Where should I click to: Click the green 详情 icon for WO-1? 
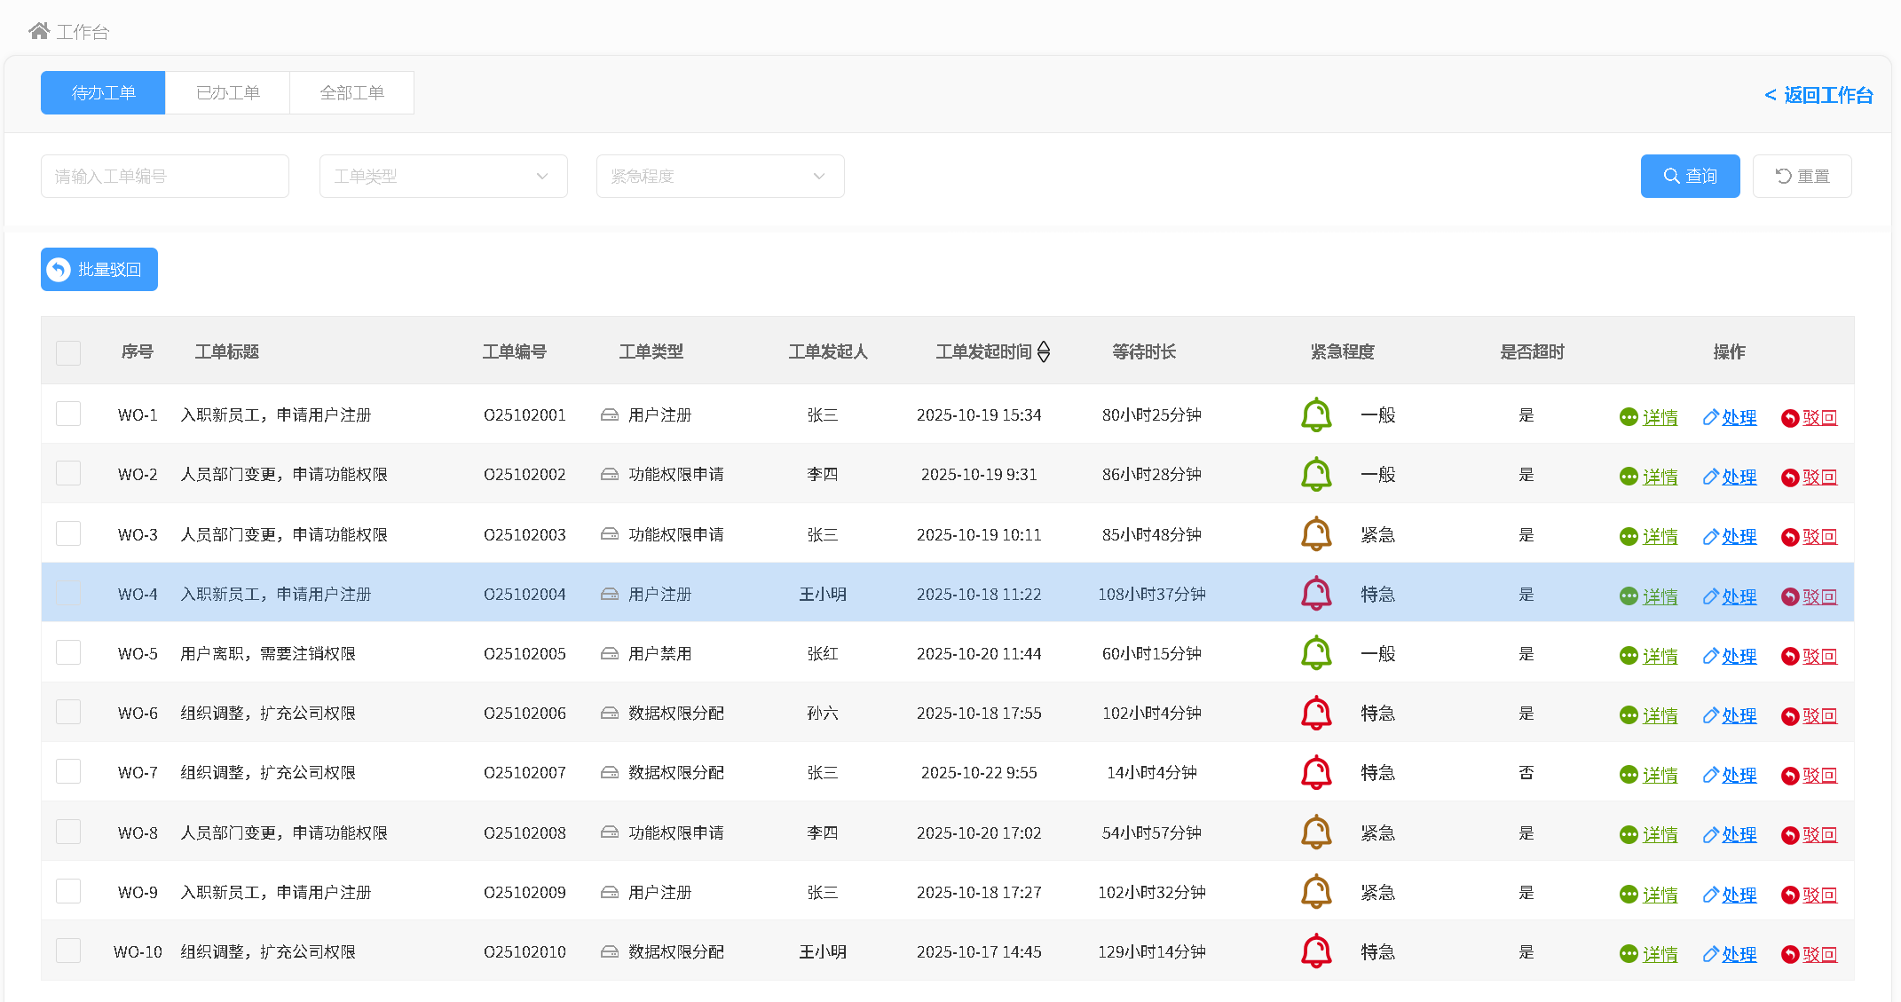click(1628, 417)
